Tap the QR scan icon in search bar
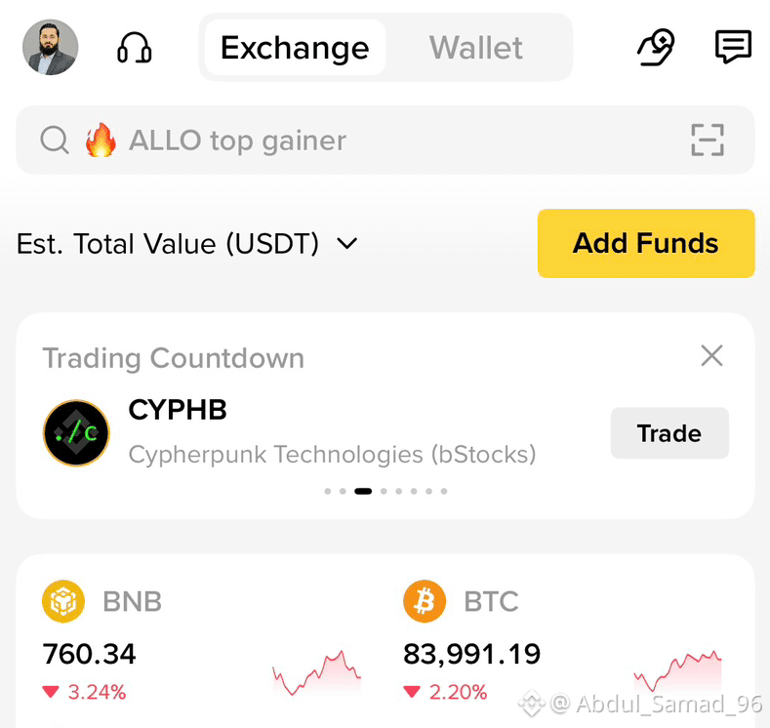 click(708, 140)
